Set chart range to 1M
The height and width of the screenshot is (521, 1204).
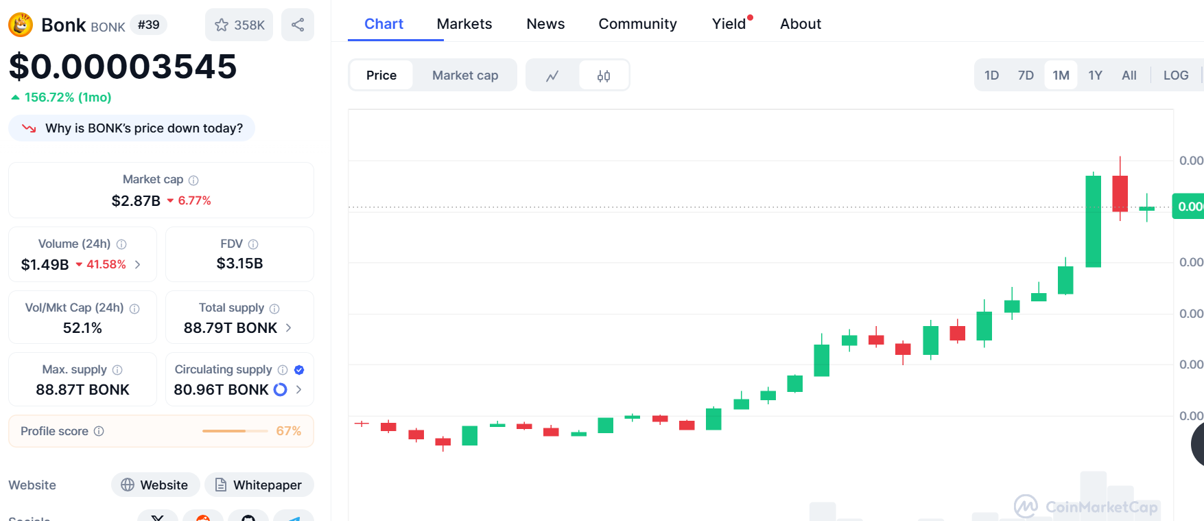point(1061,76)
